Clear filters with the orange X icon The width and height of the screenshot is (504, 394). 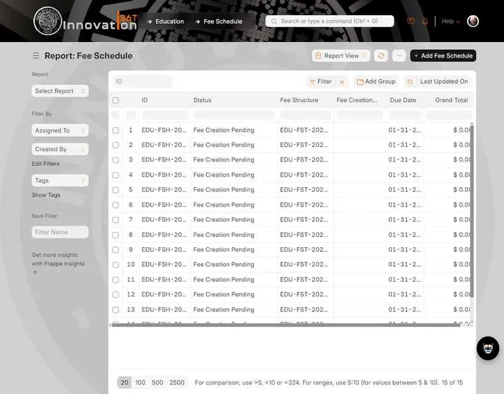(342, 82)
